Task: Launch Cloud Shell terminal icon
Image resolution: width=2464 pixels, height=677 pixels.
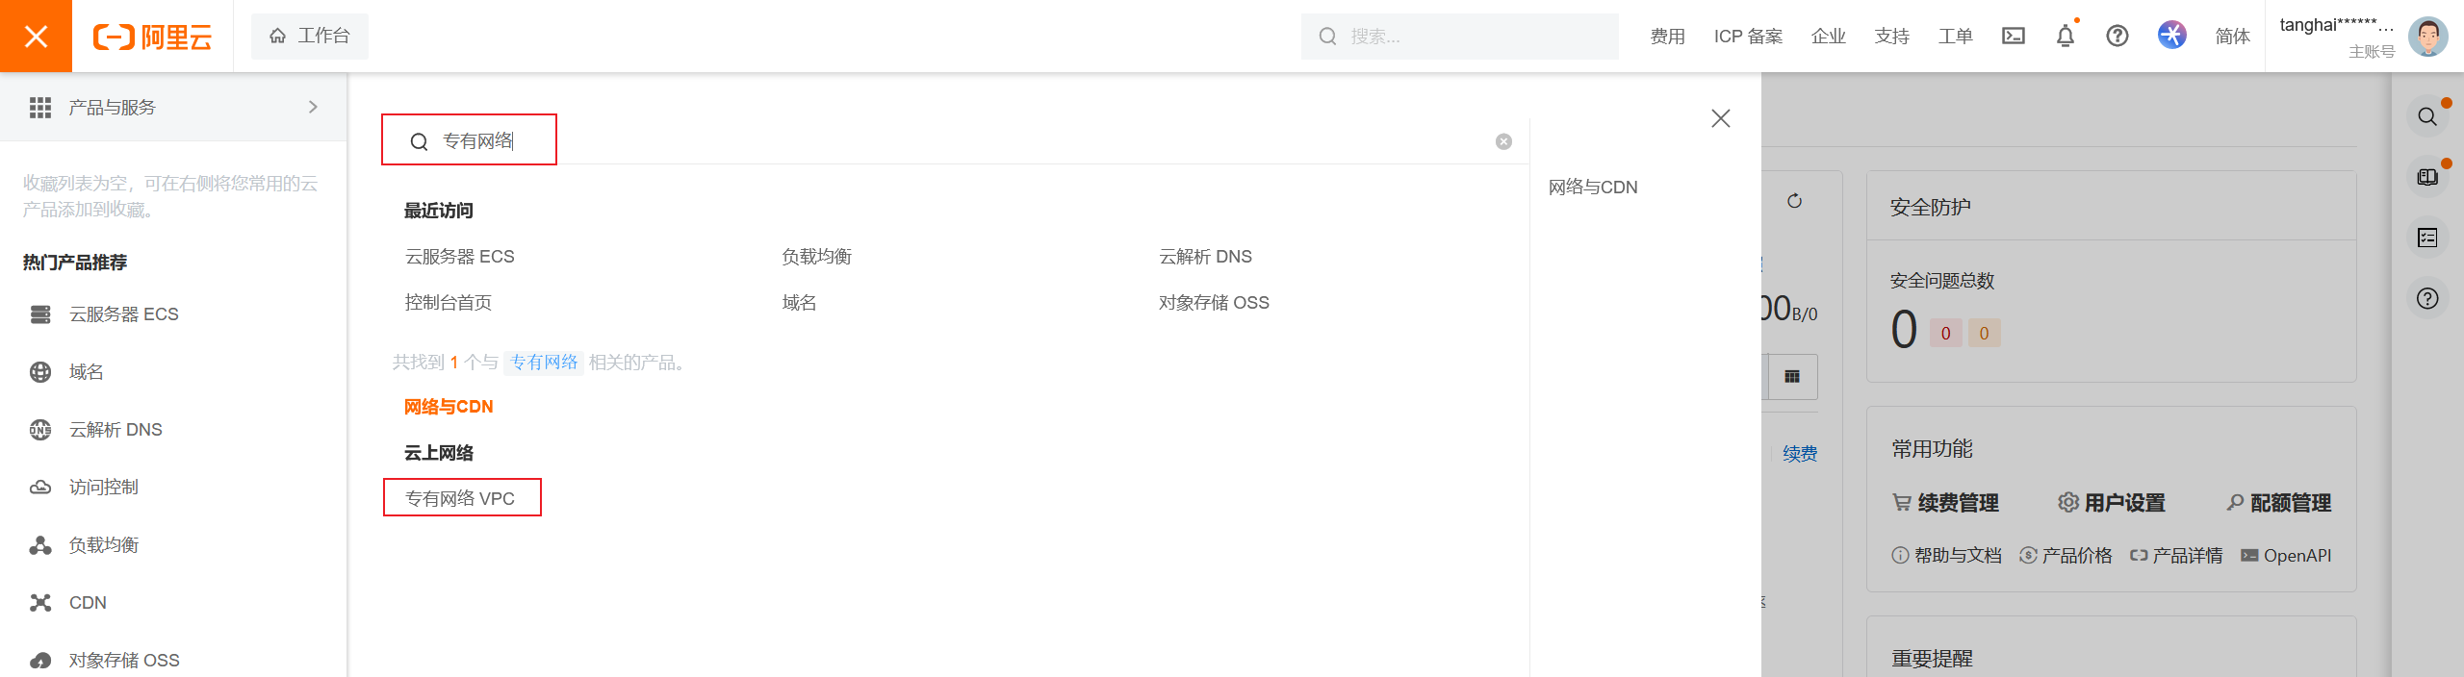Action: 2013,37
